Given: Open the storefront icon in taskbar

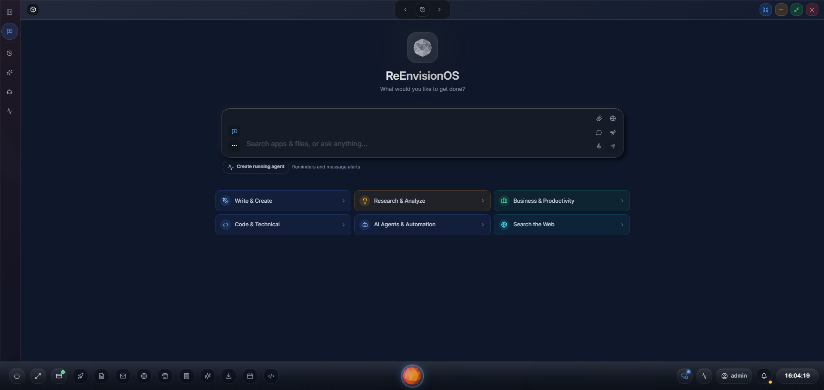Looking at the screenshot, I should (x=165, y=376).
